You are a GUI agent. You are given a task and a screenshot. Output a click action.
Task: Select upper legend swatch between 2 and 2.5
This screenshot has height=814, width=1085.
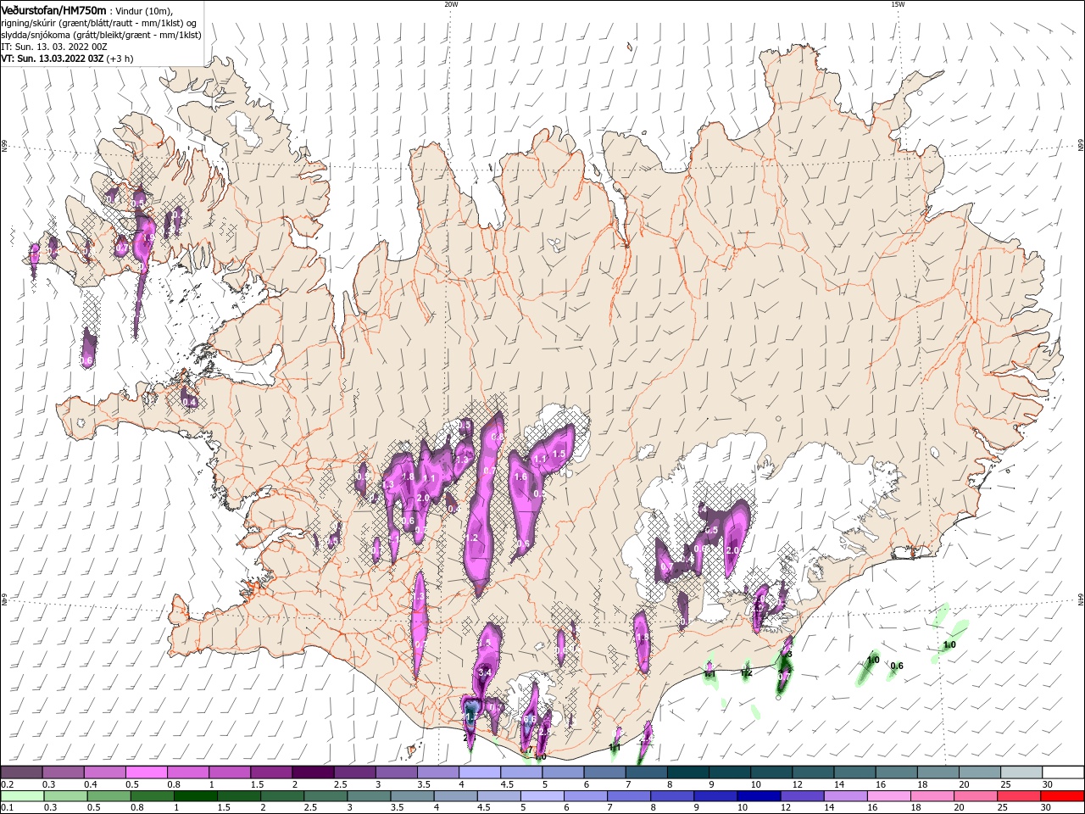click(314, 772)
